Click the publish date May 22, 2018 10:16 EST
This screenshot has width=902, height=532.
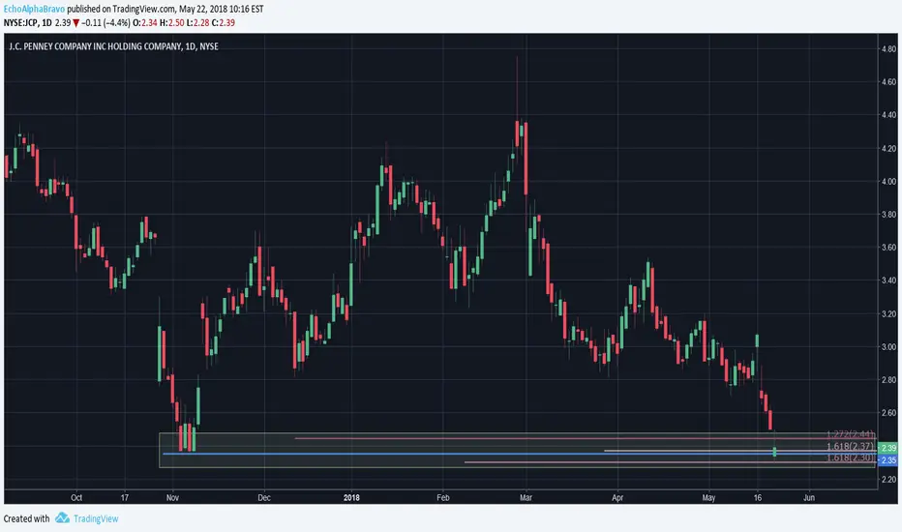[x=222, y=10]
